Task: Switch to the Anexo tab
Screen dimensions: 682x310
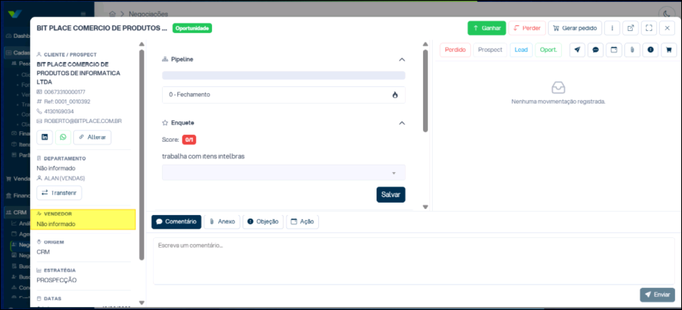Action: [222, 221]
